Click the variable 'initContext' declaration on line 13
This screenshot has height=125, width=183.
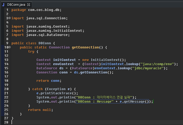(x=64, y=60)
